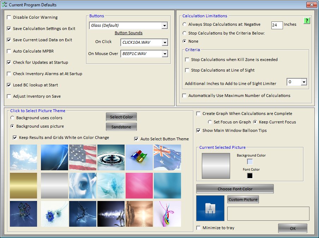
Task: Click the green question mark help icon
Action: (307, 21)
